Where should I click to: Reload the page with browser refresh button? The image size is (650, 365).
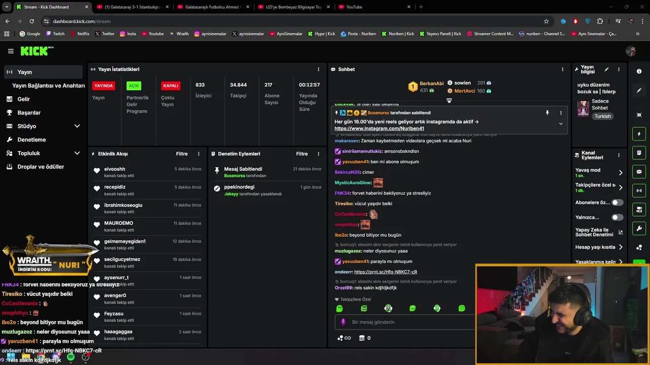[x=31, y=21]
